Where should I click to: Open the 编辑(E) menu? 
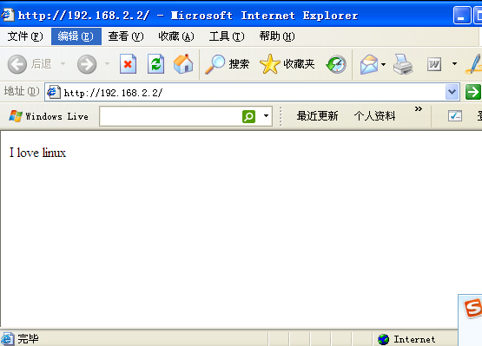[x=76, y=36]
